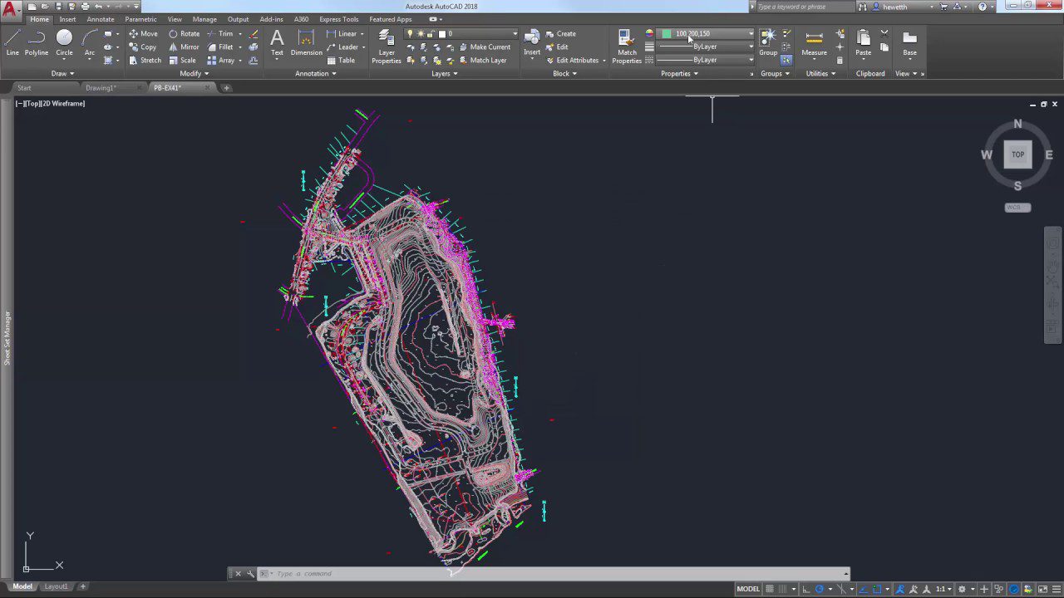
Task: Open the linetype ByLayer dropdown
Action: point(707,60)
